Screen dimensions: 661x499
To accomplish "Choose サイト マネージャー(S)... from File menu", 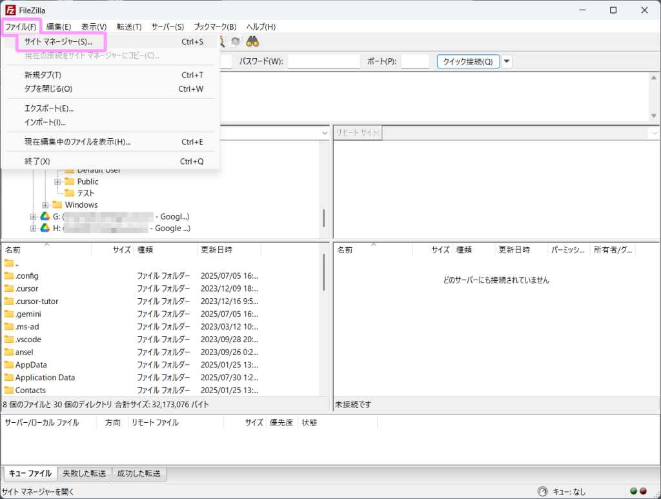I will [x=110, y=42].
